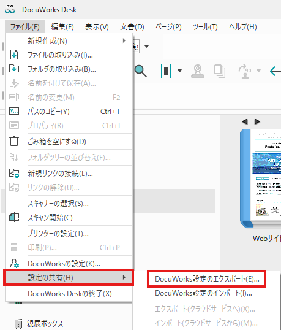Select ごみ箱を空にする(D) entry
This screenshot has height=330, width=281.
click(x=69, y=142)
